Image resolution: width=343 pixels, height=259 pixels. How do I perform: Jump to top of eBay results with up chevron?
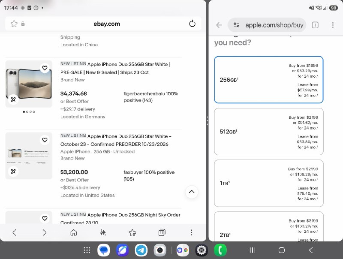click(191, 192)
